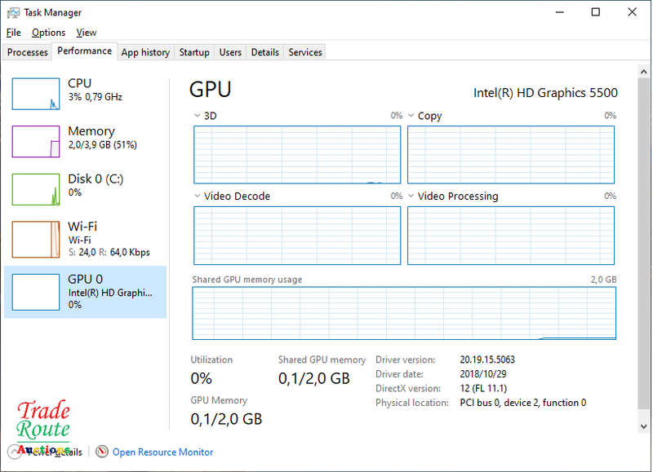
Task: Switch to the Processes tab
Action: tap(28, 52)
